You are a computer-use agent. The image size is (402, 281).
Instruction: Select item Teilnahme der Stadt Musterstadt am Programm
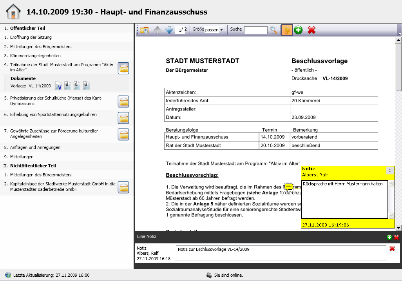[x=62, y=67]
